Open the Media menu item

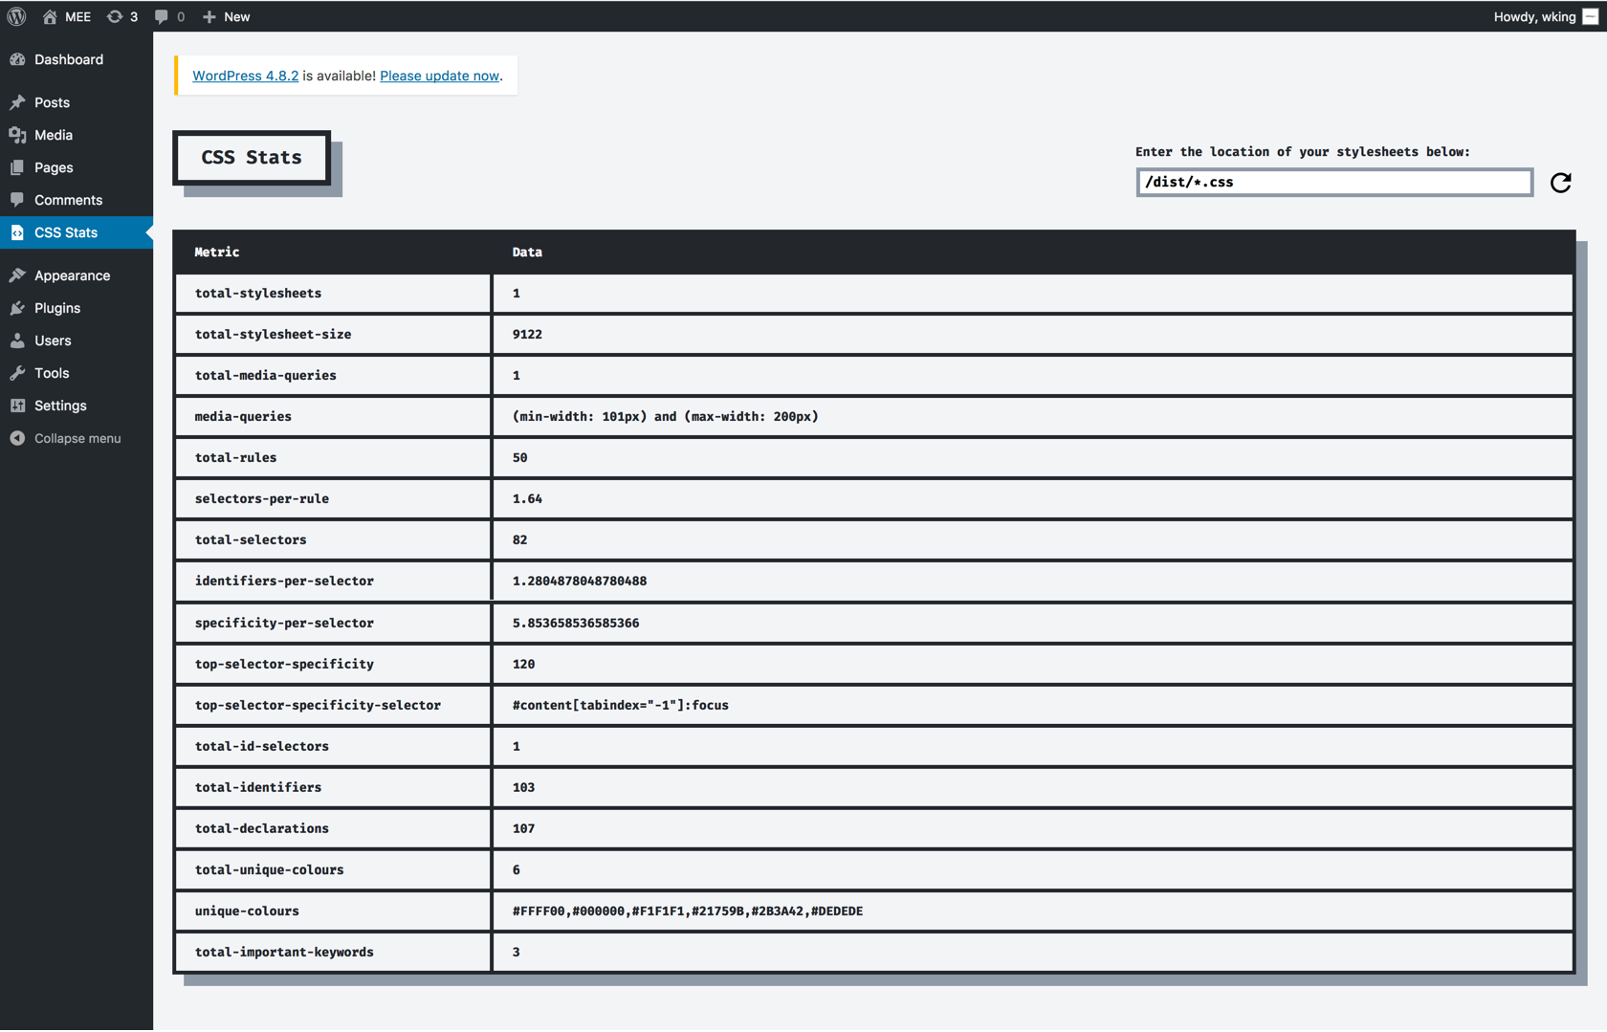77,135
